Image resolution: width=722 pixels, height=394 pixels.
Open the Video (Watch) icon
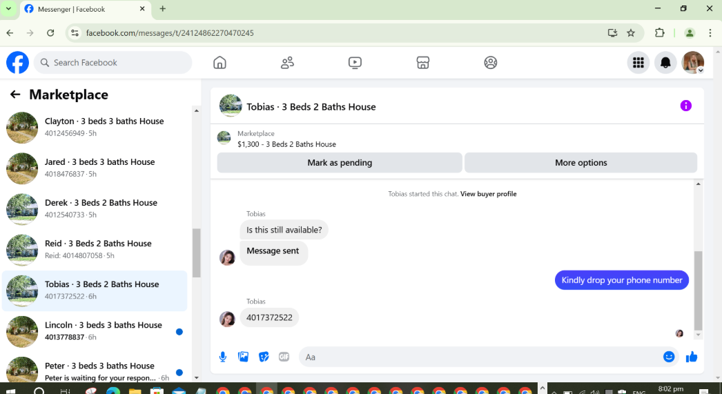click(355, 63)
